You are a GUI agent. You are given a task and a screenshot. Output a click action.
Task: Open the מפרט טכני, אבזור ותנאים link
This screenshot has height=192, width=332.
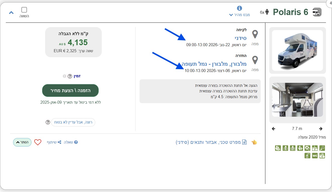[x=211, y=142]
